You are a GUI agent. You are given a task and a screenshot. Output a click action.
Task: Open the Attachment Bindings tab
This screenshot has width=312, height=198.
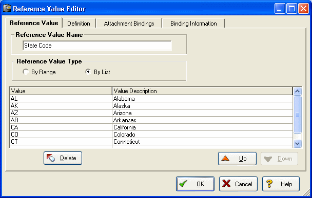pos(129,24)
